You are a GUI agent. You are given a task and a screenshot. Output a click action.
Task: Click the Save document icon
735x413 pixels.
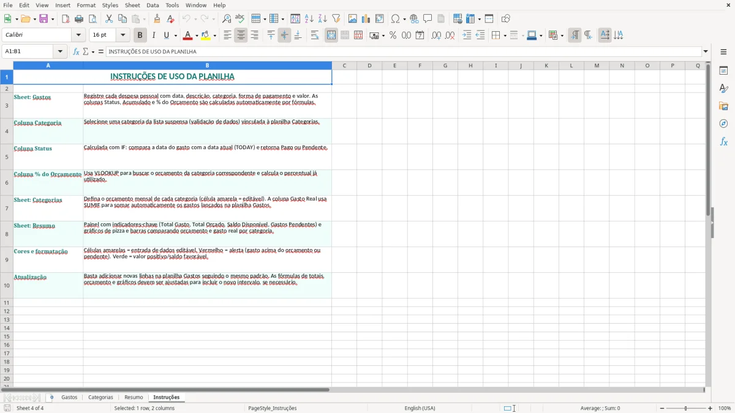coord(43,19)
